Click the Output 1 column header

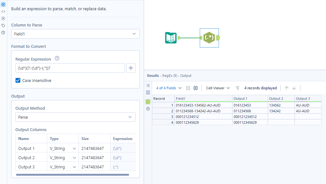(x=250, y=99)
